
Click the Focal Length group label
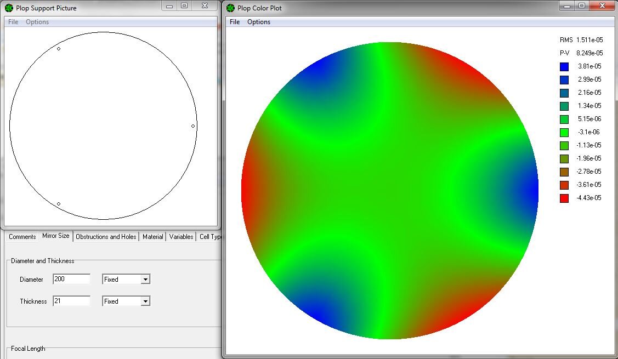click(28, 349)
